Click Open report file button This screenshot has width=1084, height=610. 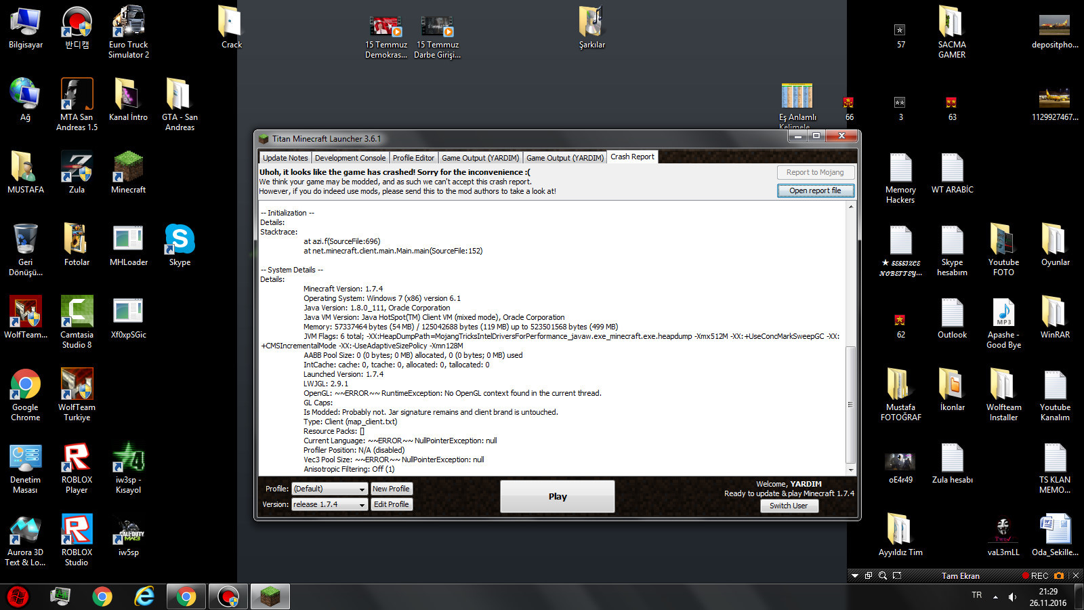pyautogui.click(x=815, y=190)
